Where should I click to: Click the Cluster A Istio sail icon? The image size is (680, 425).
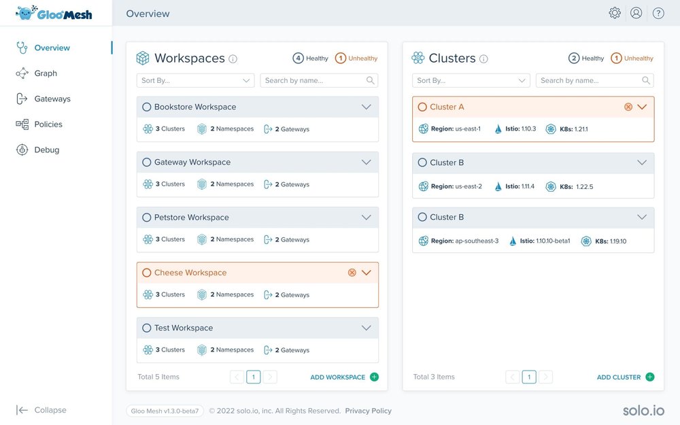coord(498,129)
